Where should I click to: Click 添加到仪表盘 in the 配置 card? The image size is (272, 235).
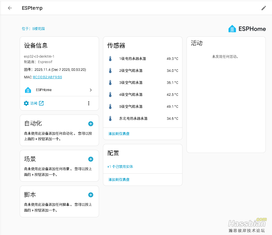[119, 179]
